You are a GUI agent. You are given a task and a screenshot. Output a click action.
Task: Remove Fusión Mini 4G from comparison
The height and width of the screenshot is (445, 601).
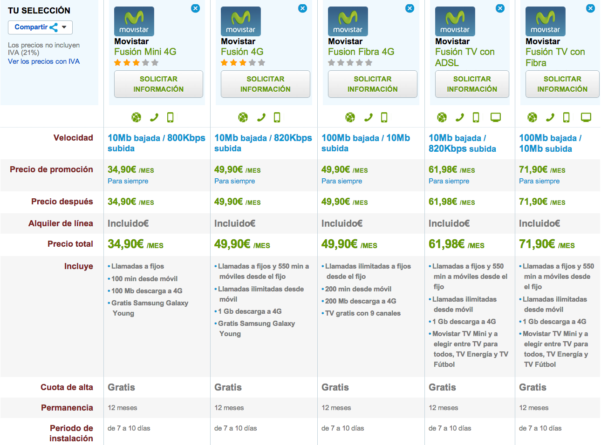196,8
